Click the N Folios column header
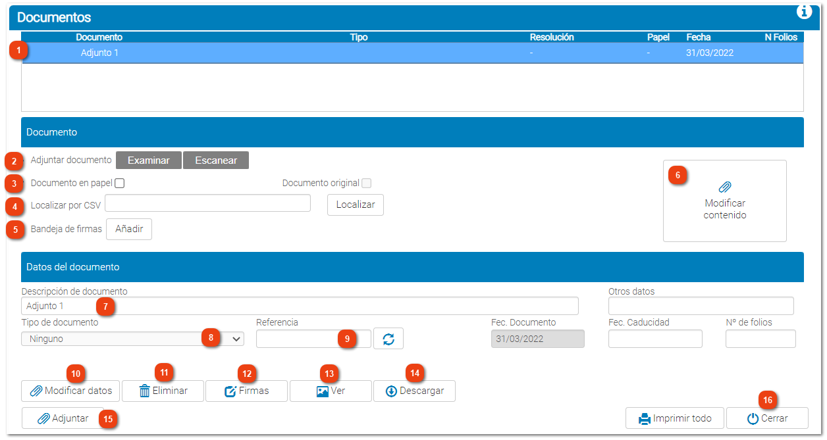Screen dimensions: 827x440 [781, 37]
